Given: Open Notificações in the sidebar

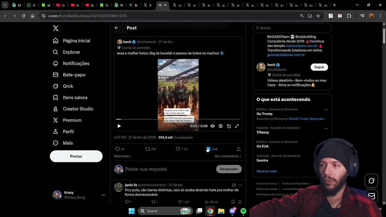Looking at the screenshot, I should 71,63.
